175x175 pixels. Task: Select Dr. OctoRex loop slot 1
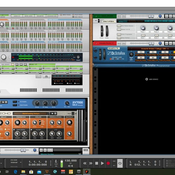(141, 52)
